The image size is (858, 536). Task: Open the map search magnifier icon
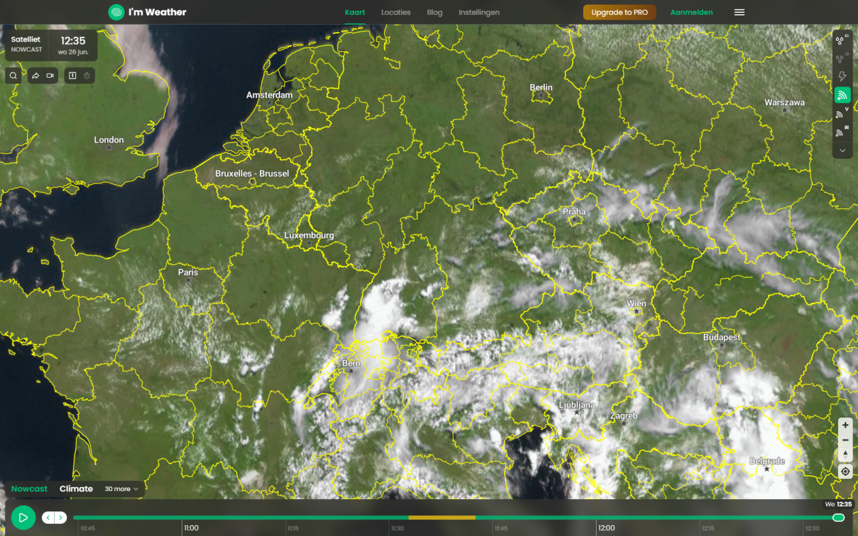13,76
